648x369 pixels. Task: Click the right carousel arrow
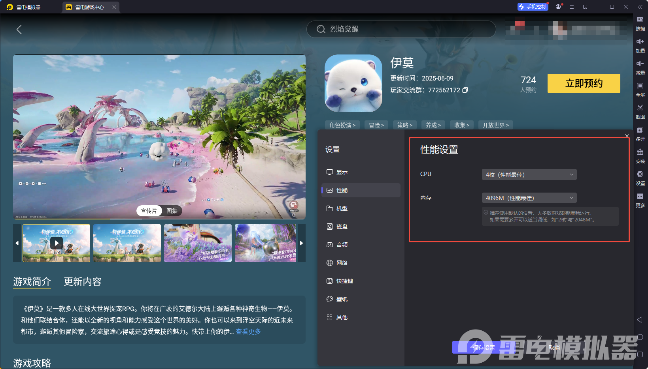click(301, 243)
